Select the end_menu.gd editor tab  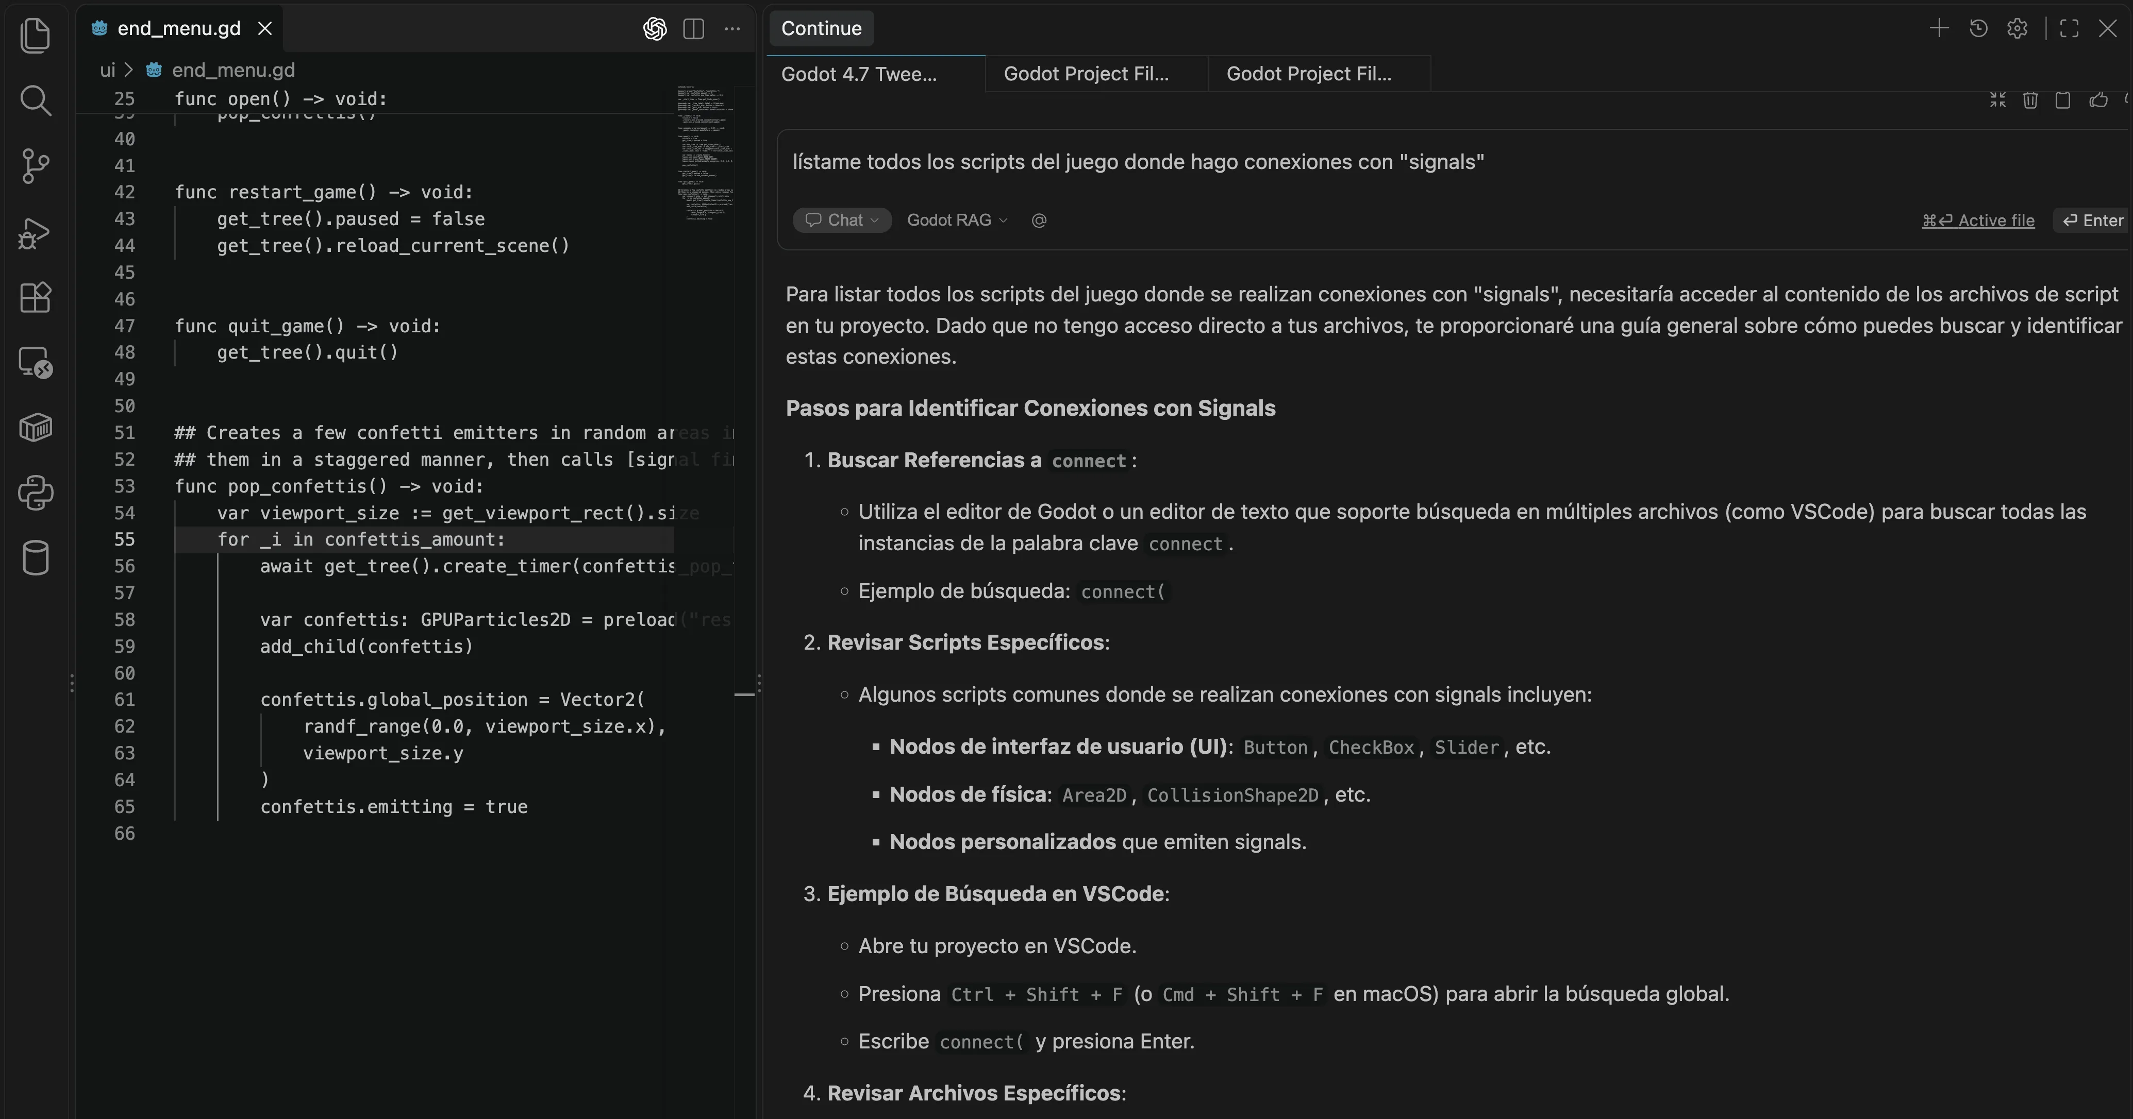pos(179,29)
